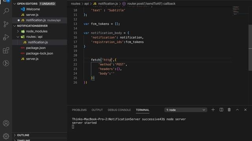The image size is (252, 141).
Task: Click the notification.js breadcrumb
Action: click(x=108, y=4)
